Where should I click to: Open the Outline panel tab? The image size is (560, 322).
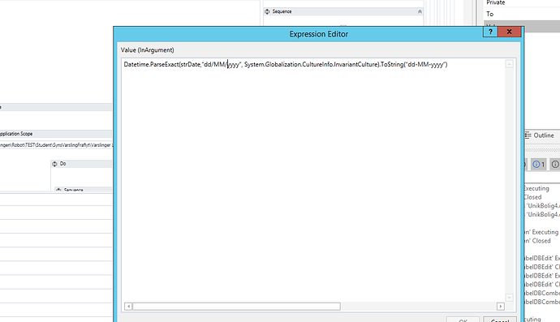[540, 135]
